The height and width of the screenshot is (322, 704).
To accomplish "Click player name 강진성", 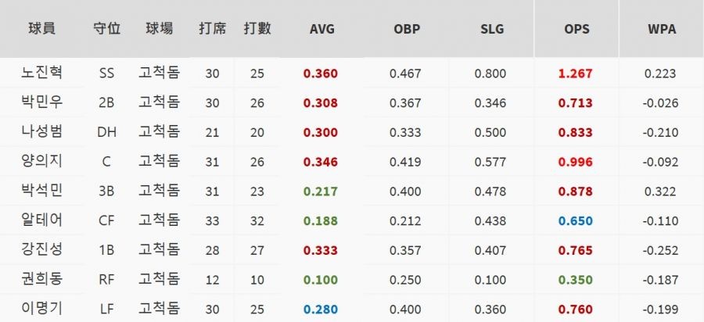I will [x=41, y=249].
